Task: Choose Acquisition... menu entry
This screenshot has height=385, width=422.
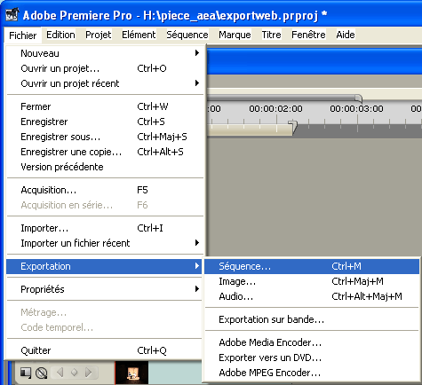Action: coord(105,190)
